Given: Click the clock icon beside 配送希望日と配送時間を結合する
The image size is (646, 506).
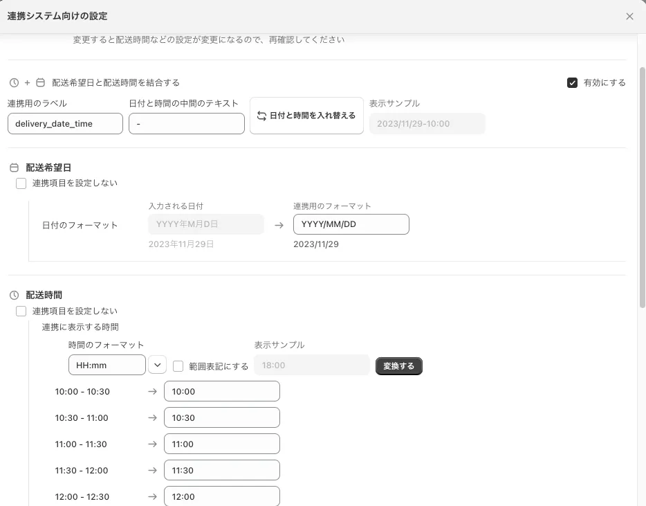Looking at the screenshot, I should pyautogui.click(x=14, y=83).
